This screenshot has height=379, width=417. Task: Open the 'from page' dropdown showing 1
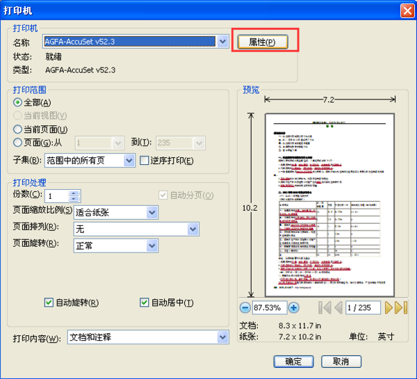pos(118,143)
